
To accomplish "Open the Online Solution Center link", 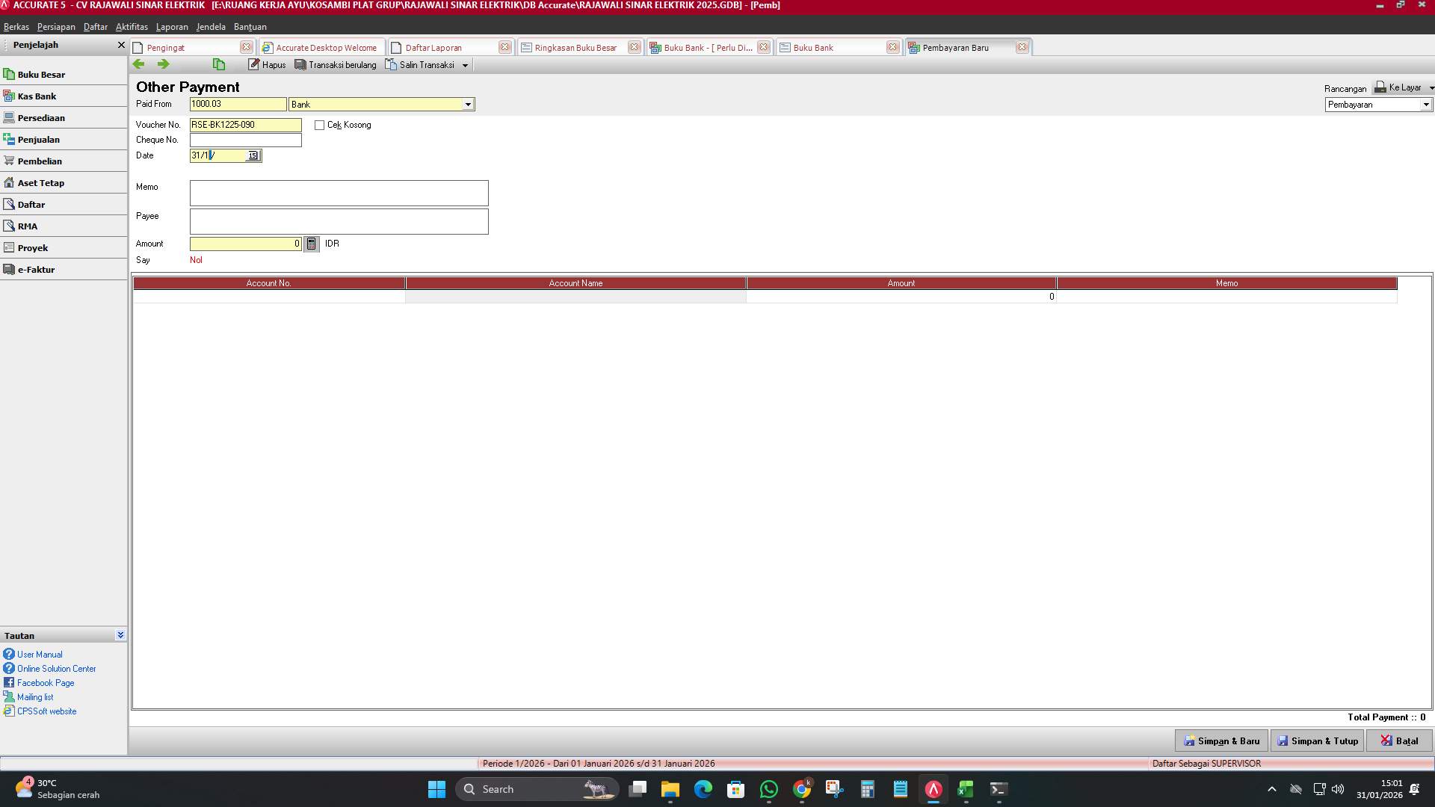I will point(56,668).
